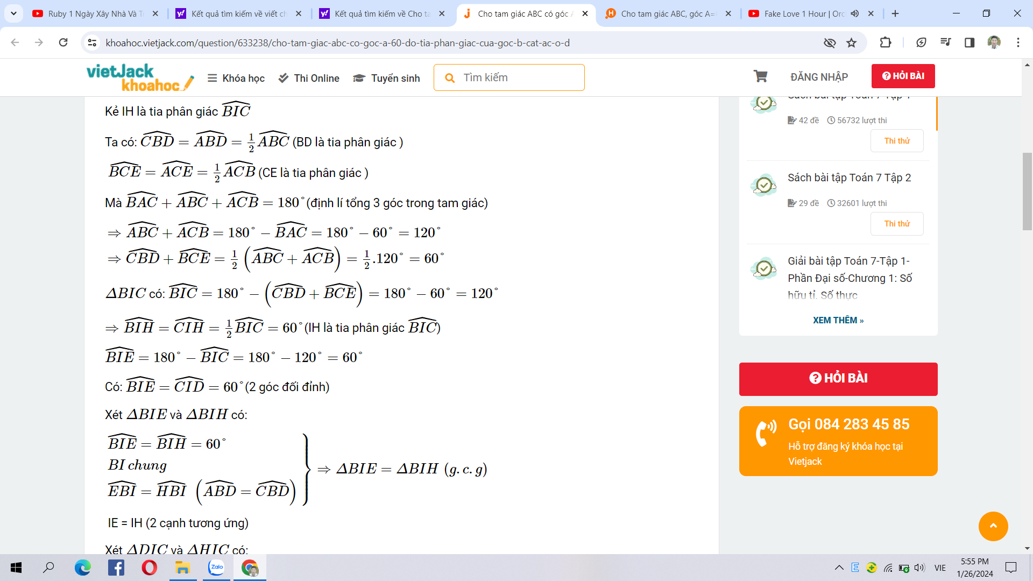This screenshot has height=581, width=1033.
Task: Click the media control icon in toolbar
Action: (x=945, y=43)
